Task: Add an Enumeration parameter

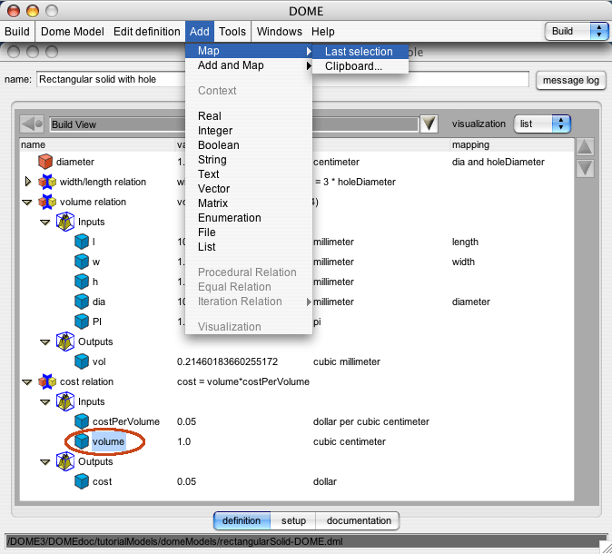Action: 249,217
